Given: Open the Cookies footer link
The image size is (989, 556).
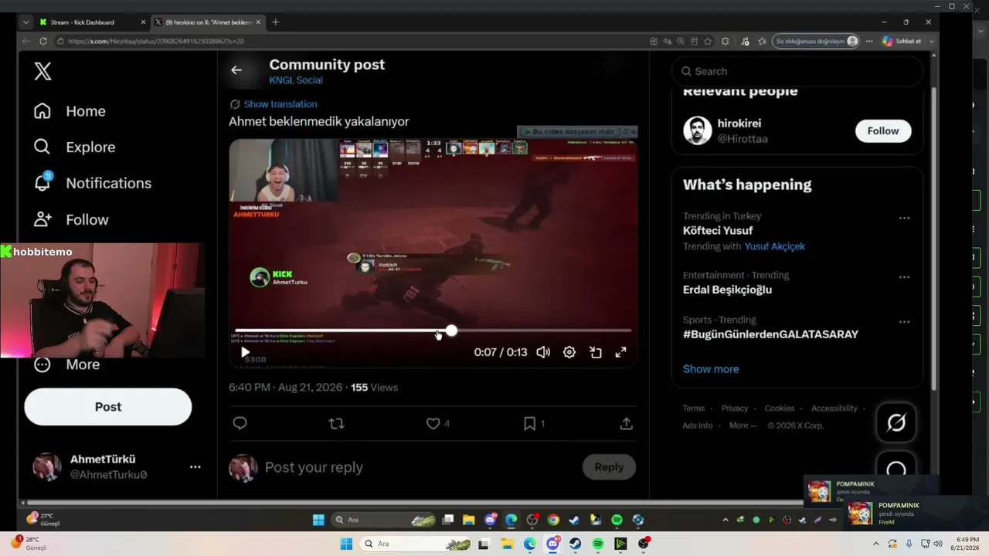Looking at the screenshot, I should point(780,409).
